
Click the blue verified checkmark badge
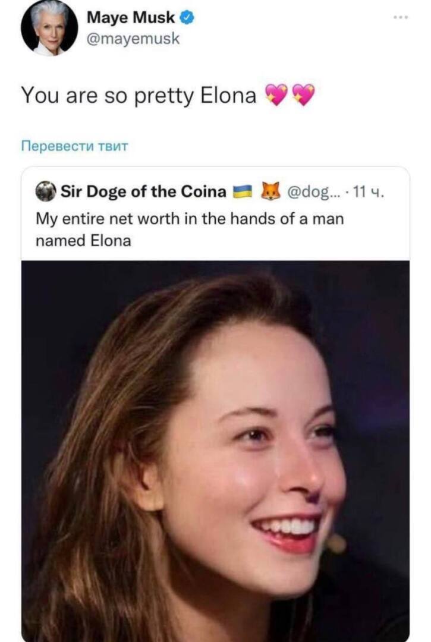coord(186,18)
